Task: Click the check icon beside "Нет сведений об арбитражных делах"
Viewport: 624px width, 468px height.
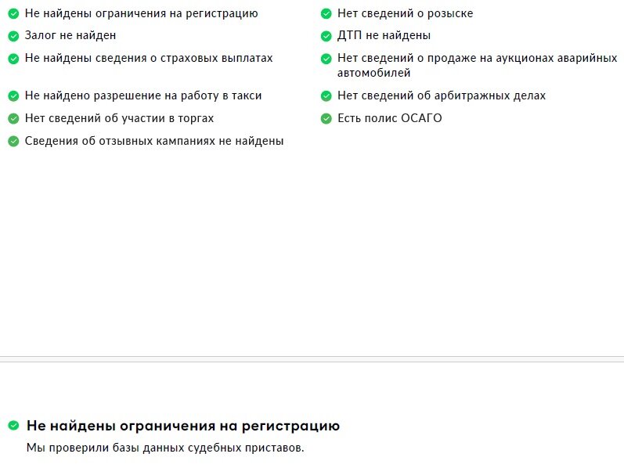Action: [x=326, y=95]
